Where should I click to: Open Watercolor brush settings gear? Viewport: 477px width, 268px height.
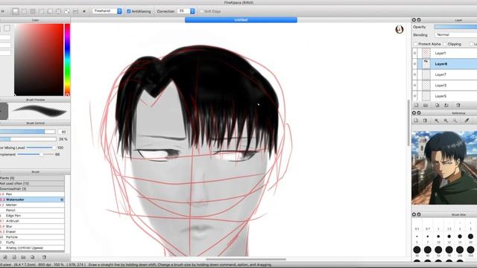(x=62, y=200)
